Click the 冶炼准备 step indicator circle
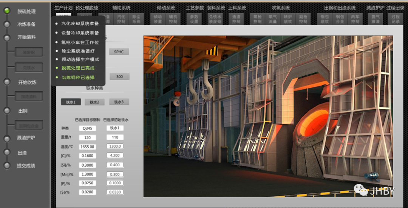 click(x=7, y=24)
